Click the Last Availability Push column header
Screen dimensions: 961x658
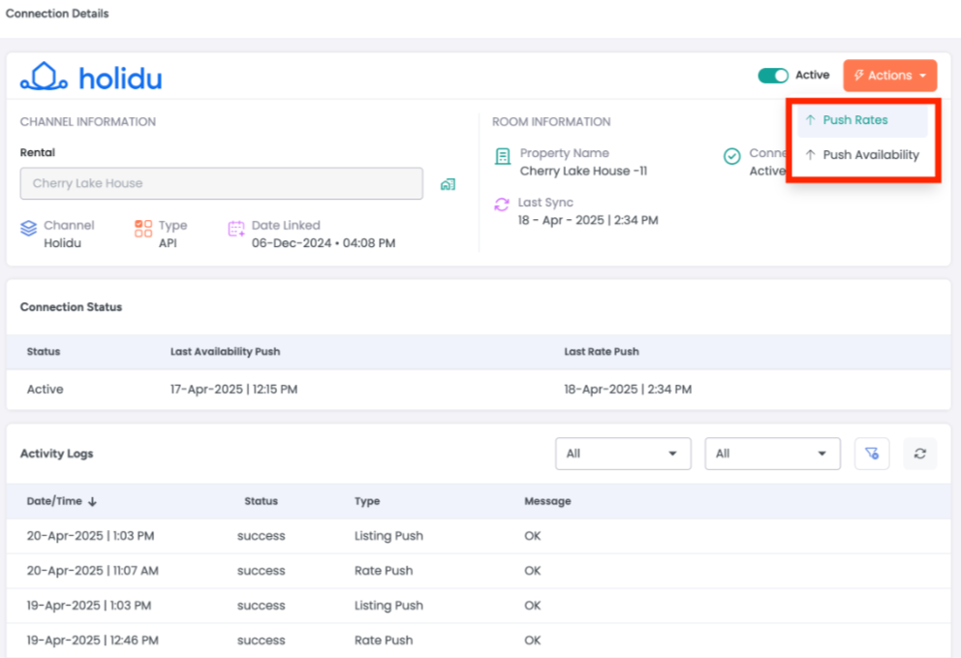[225, 352]
